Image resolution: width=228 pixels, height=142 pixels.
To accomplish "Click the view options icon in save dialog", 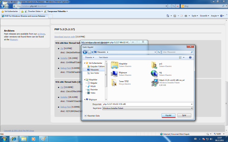I will click(180, 57).
